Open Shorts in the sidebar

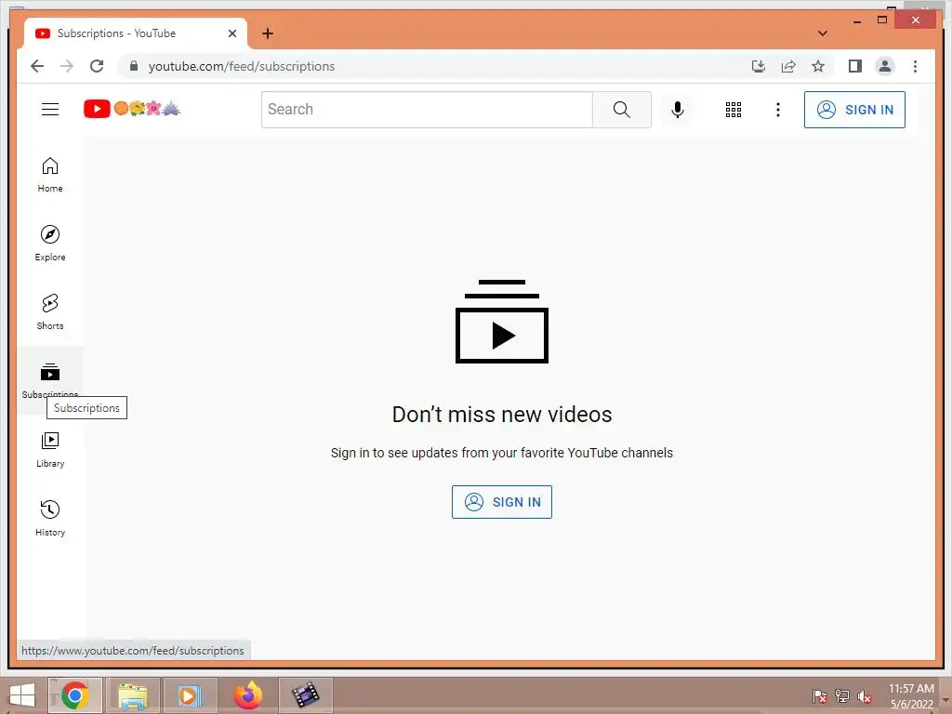(50, 312)
